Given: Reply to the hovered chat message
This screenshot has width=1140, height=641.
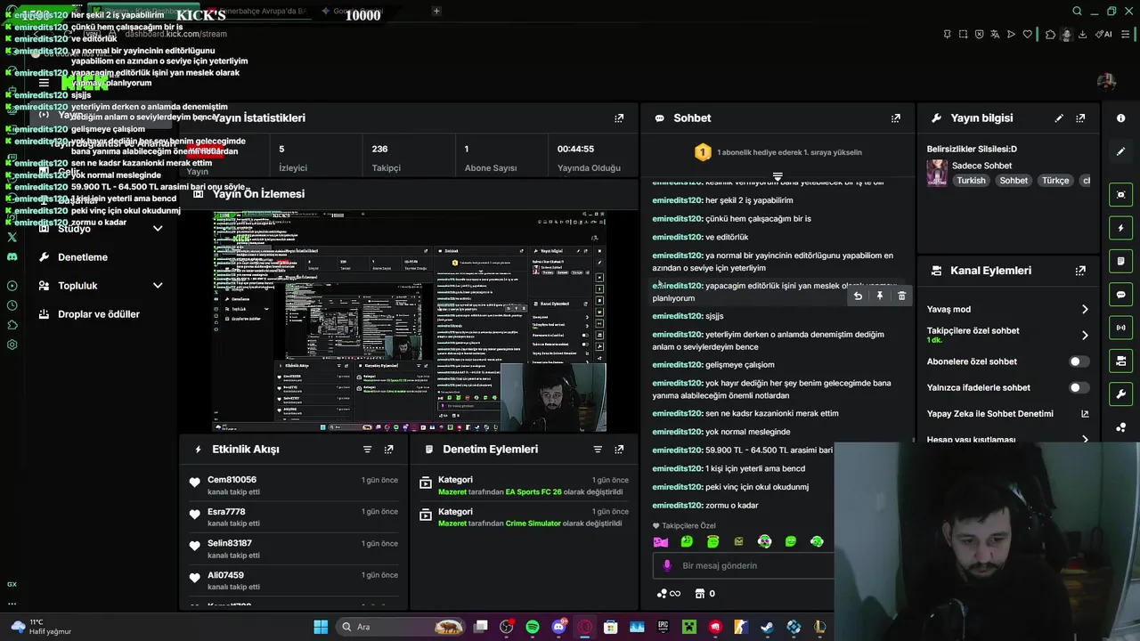Looking at the screenshot, I should [x=858, y=296].
